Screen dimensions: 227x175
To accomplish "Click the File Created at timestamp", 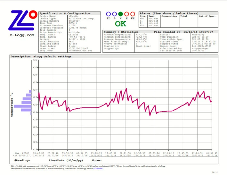I will click(x=183, y=32).
